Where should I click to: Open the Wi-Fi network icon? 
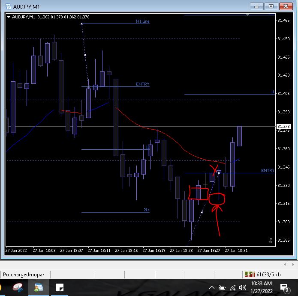233,287
